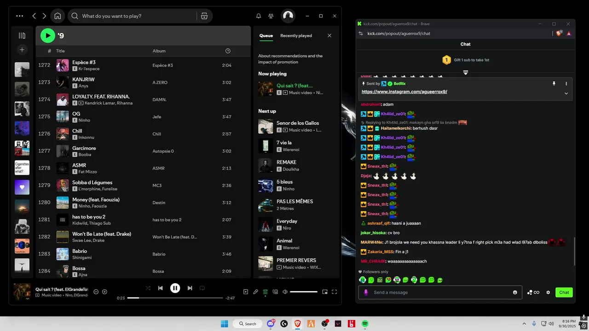Open the Browse icon in Spotify's search bar
Viewport: 589px width, 331px height.
(x=204, y=16)
